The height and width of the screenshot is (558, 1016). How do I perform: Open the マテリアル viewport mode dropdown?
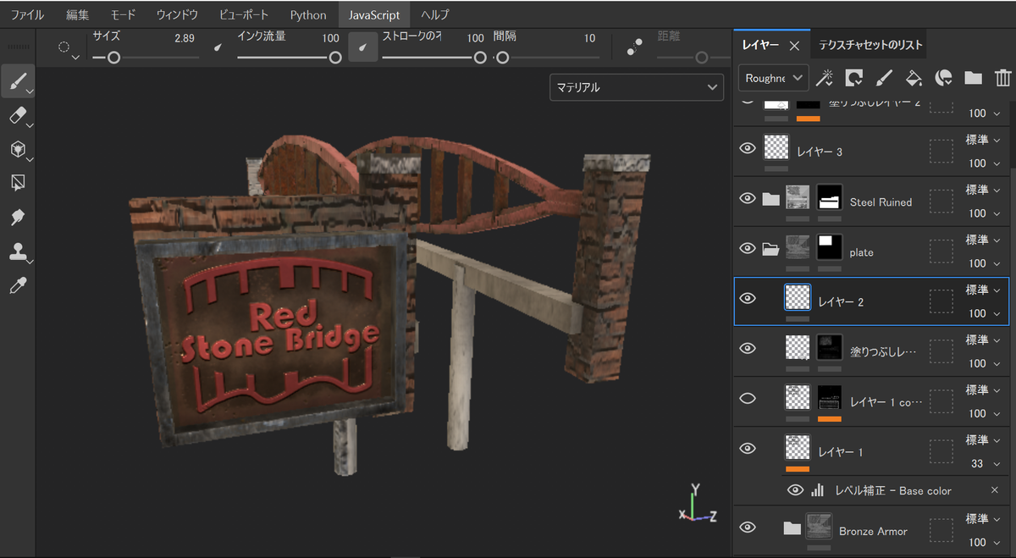pos(637,87)
